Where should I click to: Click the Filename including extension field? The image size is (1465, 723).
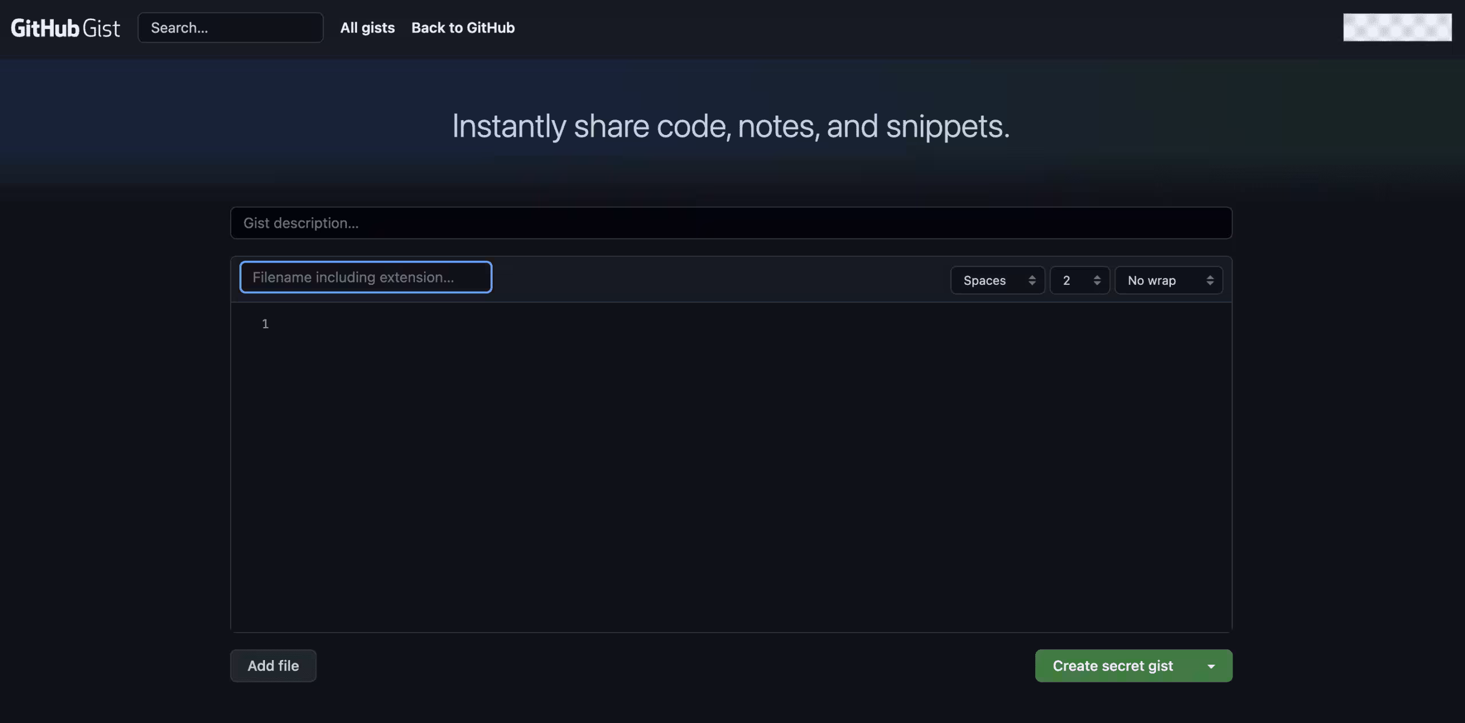coord(366,277)
